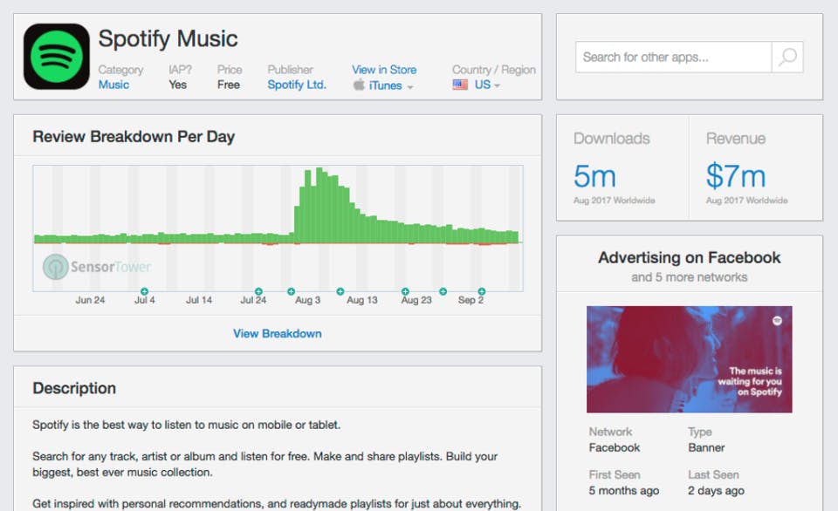Click the View in Store link
838x511 pixels.
pos(384,70)
